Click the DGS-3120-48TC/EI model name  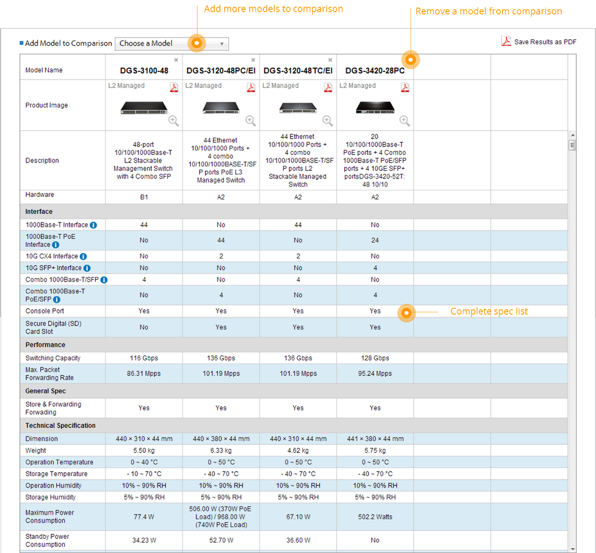click(x=298, y=71)
